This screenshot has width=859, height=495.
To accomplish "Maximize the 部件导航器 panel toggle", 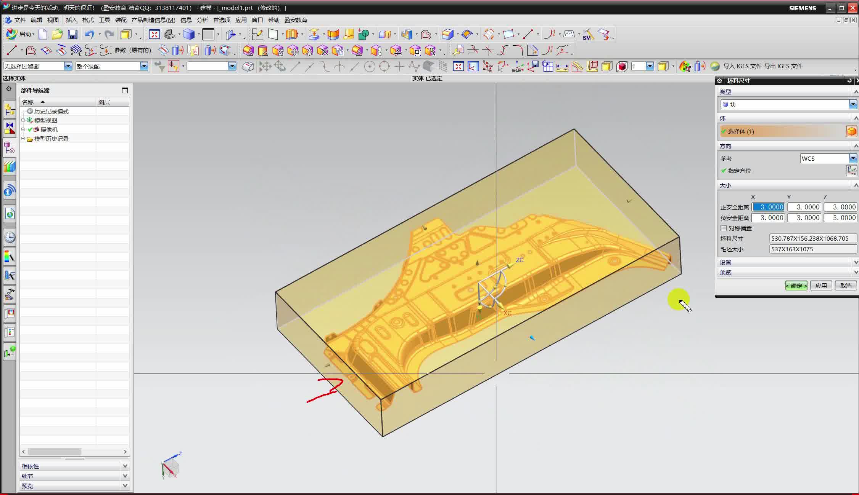I will [125, 90].
